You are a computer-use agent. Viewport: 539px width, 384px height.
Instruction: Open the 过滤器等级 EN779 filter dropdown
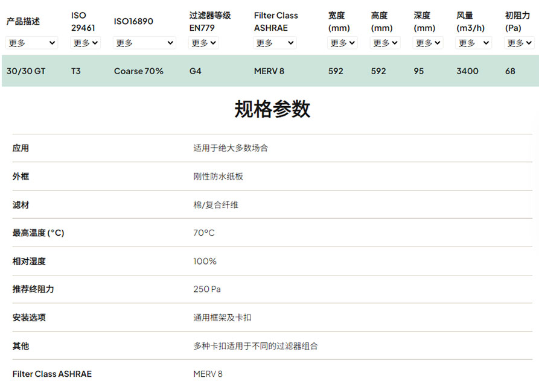(203, 43)
